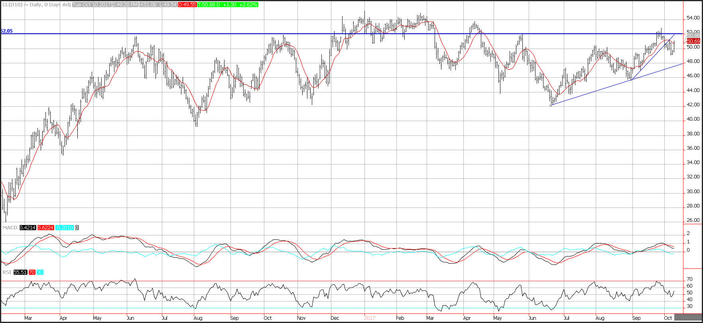Screen dimensions: 703x323
Task: Click the +2.62% percent change value
Action: click(248, 4)
